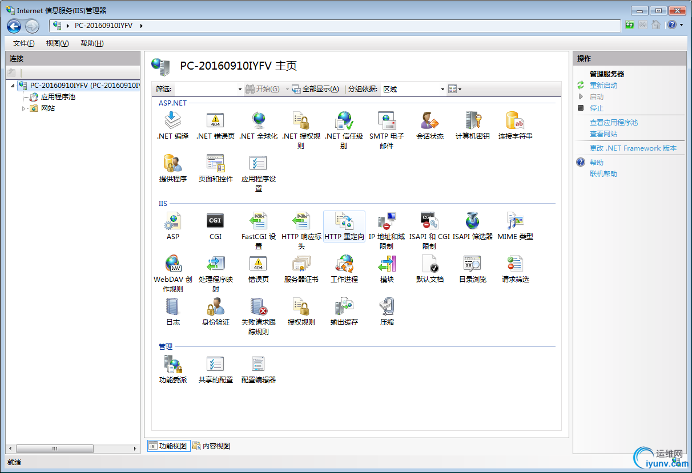Viewport: 692px width, 473px height.
Task: Open the 服务器证书 feature
Action: tap(301, 269)
